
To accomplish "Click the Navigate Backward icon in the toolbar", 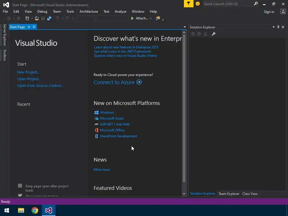I will point(9,18).
